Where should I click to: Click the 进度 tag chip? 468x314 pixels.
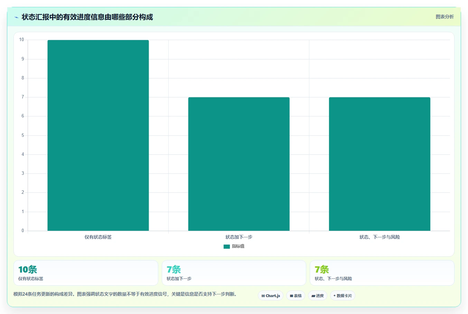(318, 296)
